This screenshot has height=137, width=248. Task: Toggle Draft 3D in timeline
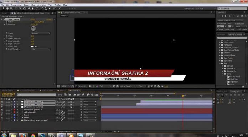pyautogui.click(x=70, y=95)
